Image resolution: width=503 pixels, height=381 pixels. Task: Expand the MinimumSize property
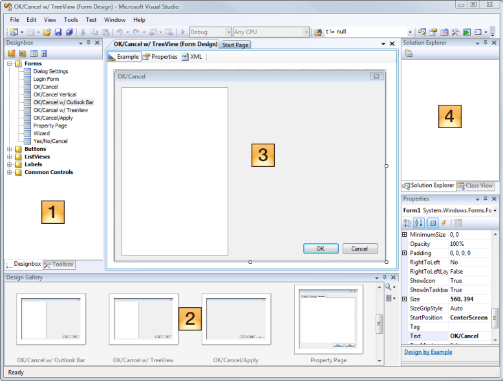pyautogui.click(x=405, y=235)
